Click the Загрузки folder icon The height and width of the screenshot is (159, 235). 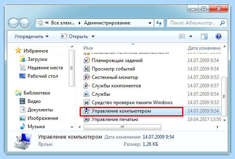click(22, 59)
